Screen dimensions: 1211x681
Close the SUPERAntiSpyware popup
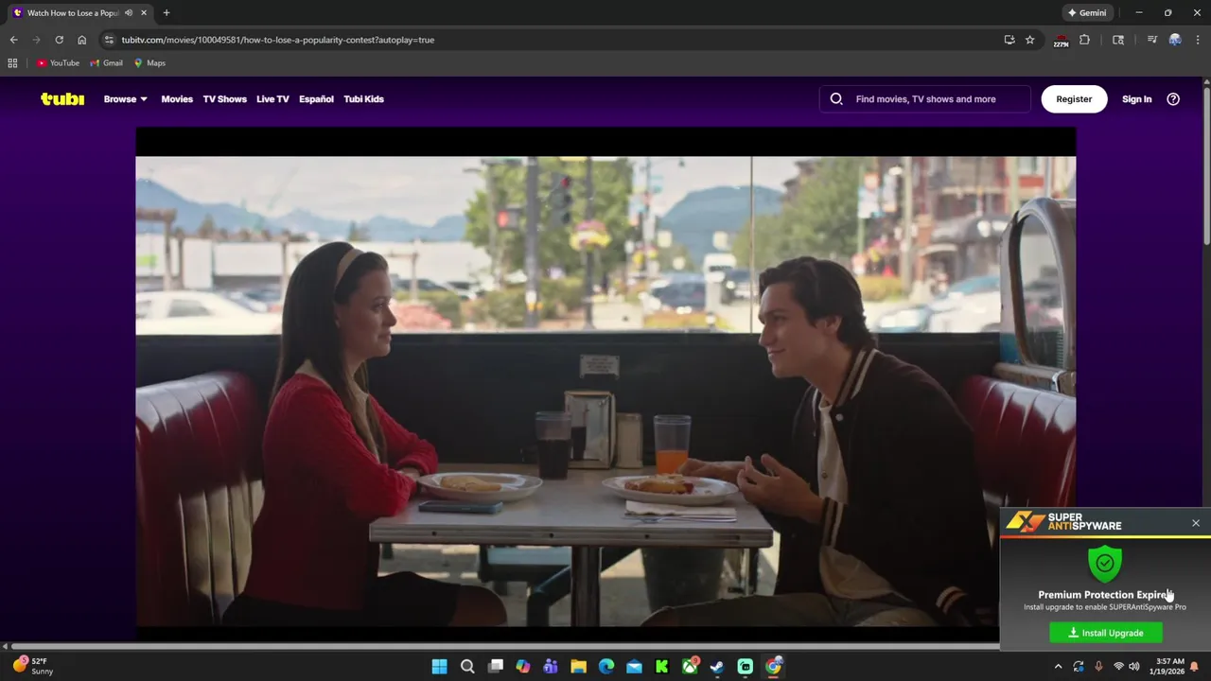click(1196, 523)
